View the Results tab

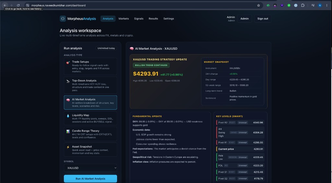[153, 18]
